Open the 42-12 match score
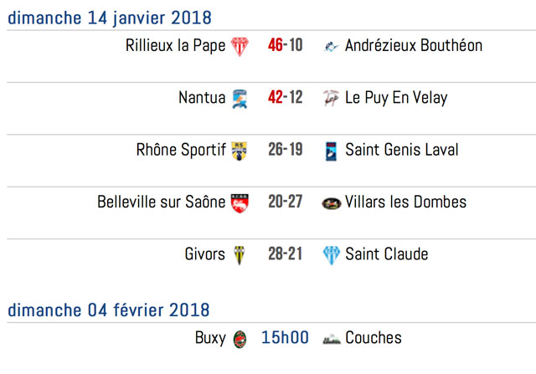 coord(285,97)
